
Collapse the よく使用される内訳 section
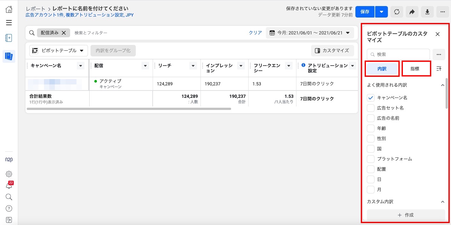(442, 85)
